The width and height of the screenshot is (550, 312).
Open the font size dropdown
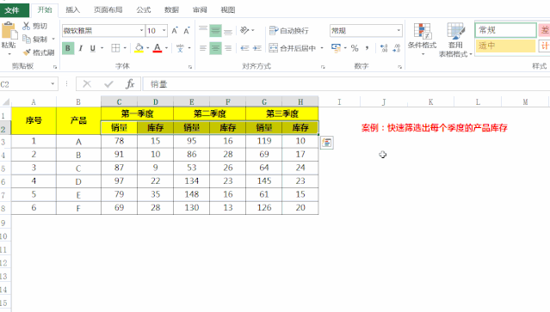click(x=164, y=30)
